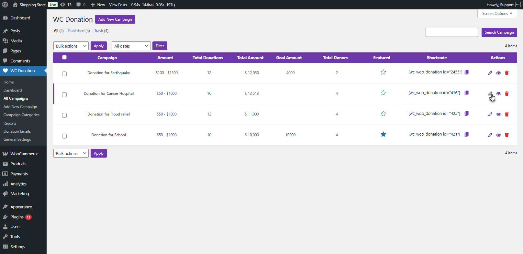Delete the Donation for School campaign
The height and width of the screenshot is (254, 523).
click(x=507, y=135)
